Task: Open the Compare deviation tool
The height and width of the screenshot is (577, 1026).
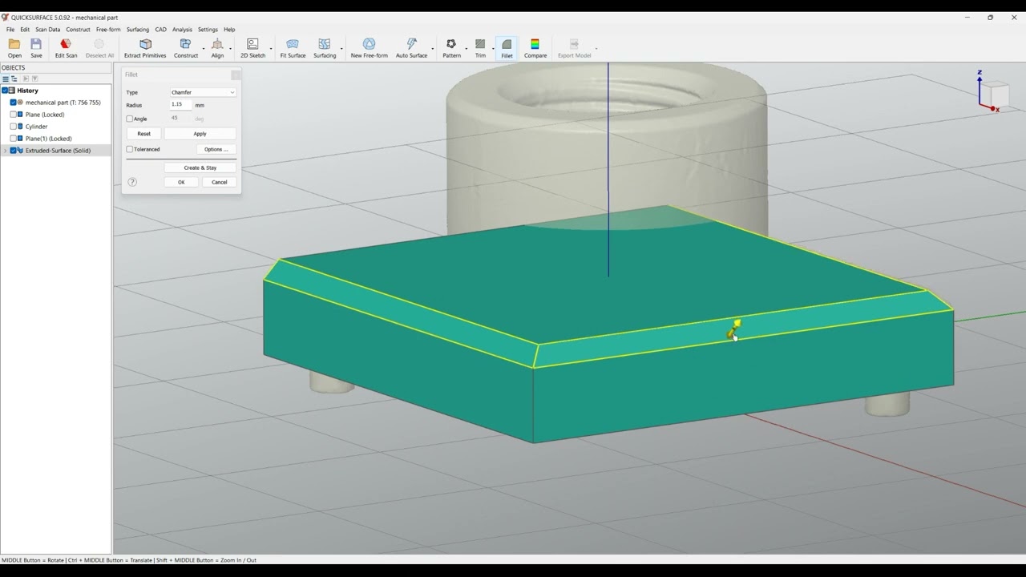Action: click(x=535, y=48)
